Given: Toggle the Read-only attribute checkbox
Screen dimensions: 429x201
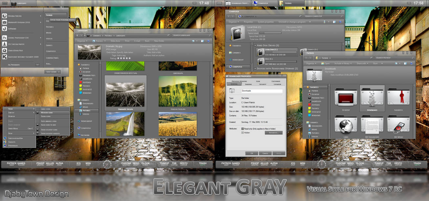Looking at the screenshot, I should [242, 129].
